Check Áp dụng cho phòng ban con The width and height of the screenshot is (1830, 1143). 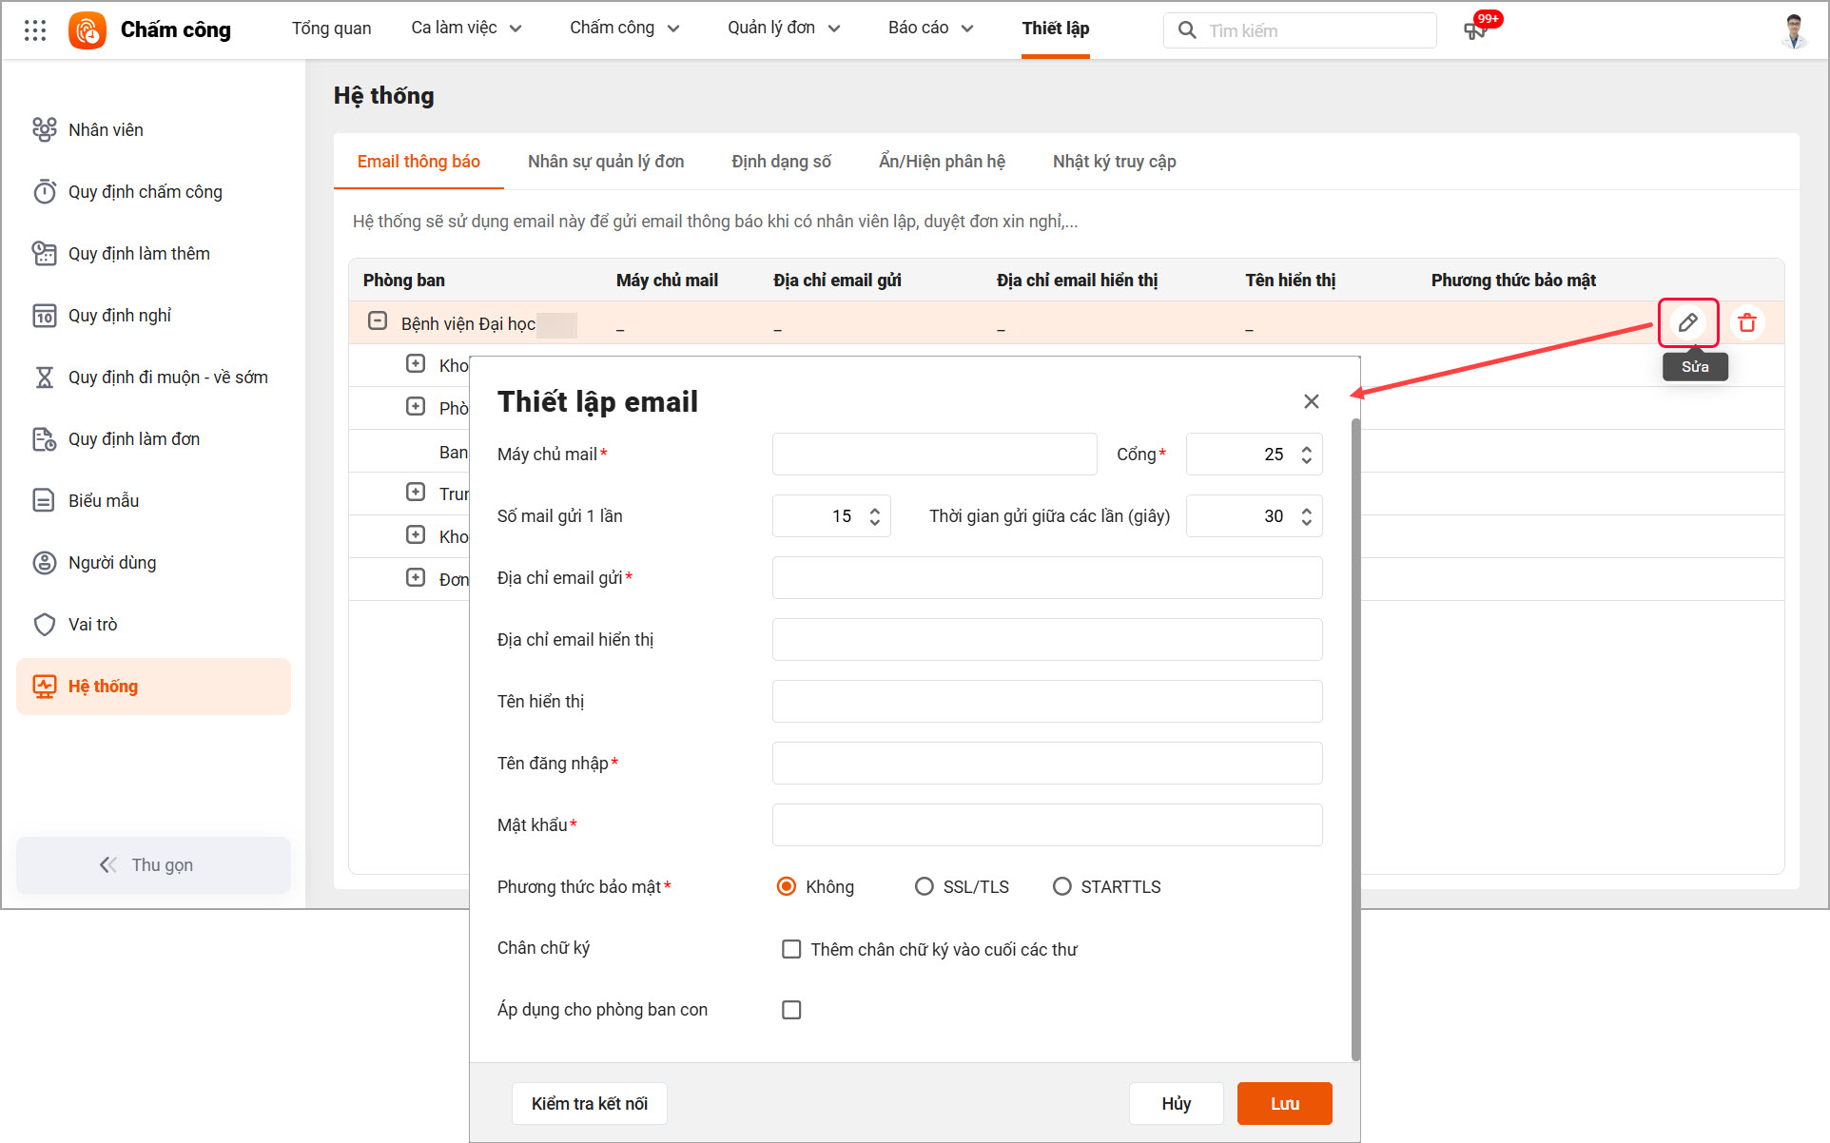(x=790, y=1010)
